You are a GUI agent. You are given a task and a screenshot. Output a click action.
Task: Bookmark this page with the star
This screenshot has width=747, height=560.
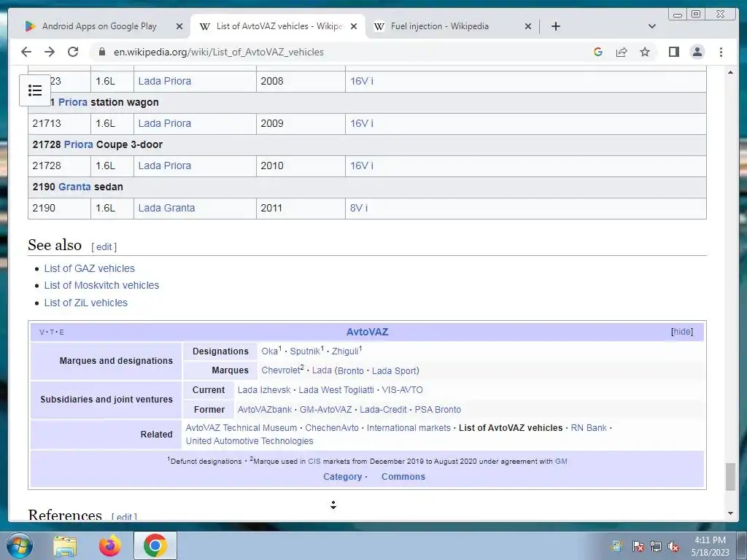(645, 52)
